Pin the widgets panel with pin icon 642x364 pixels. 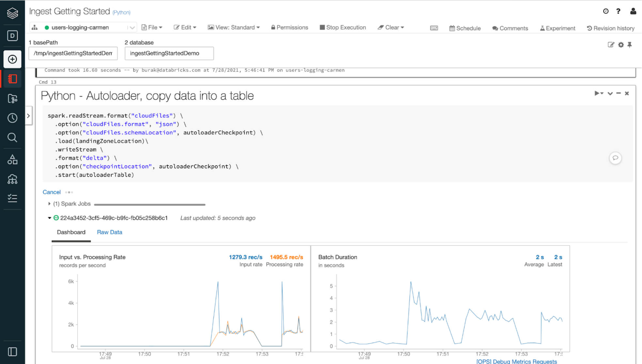coord(630,45)
